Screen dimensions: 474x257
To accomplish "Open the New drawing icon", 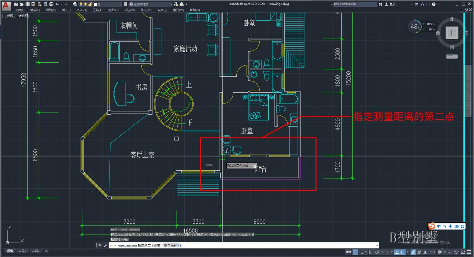I will tap(16, 3).
